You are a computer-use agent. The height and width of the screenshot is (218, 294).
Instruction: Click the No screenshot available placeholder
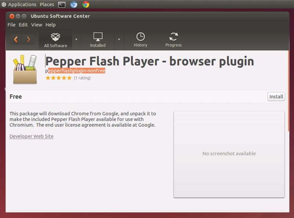click(x=229, y=154)
